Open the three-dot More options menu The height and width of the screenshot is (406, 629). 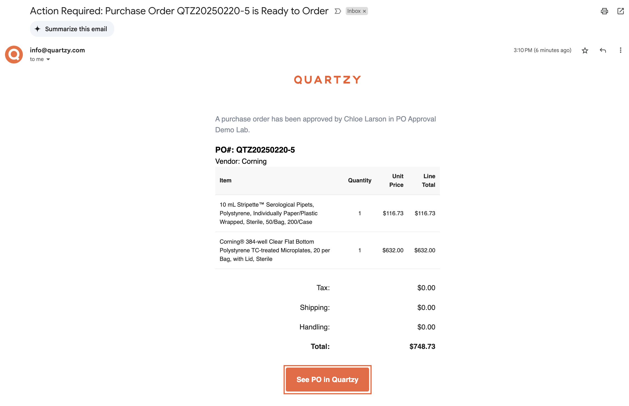tap(620, 50)
